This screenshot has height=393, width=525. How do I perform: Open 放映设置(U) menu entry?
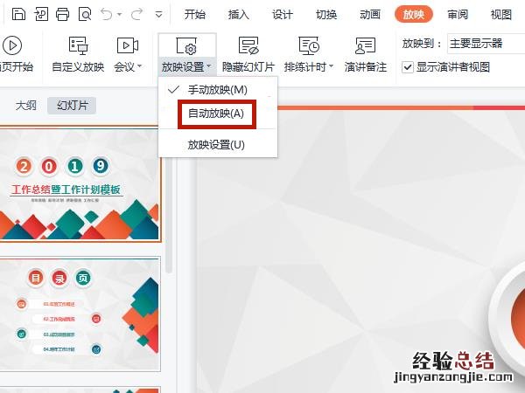(x=216, y=145)
